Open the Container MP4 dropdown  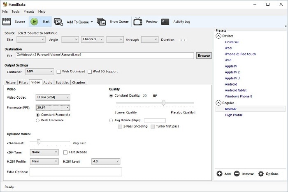(x=39, y=72)
